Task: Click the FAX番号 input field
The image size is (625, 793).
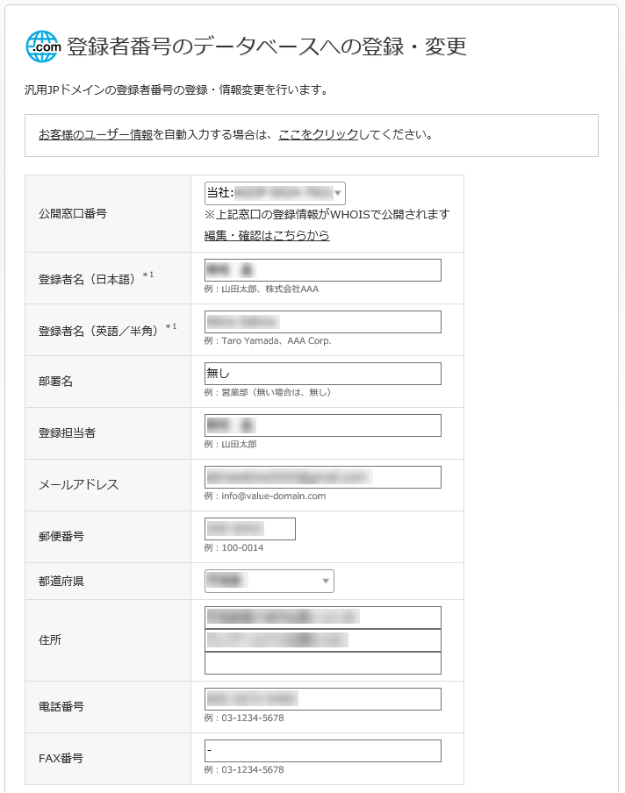Action: tap(322, 751)
